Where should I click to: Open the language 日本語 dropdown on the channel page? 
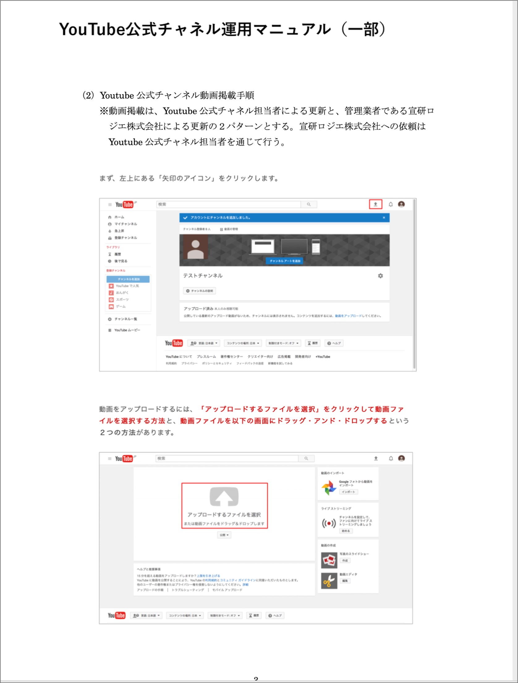(x=204, y=343)
